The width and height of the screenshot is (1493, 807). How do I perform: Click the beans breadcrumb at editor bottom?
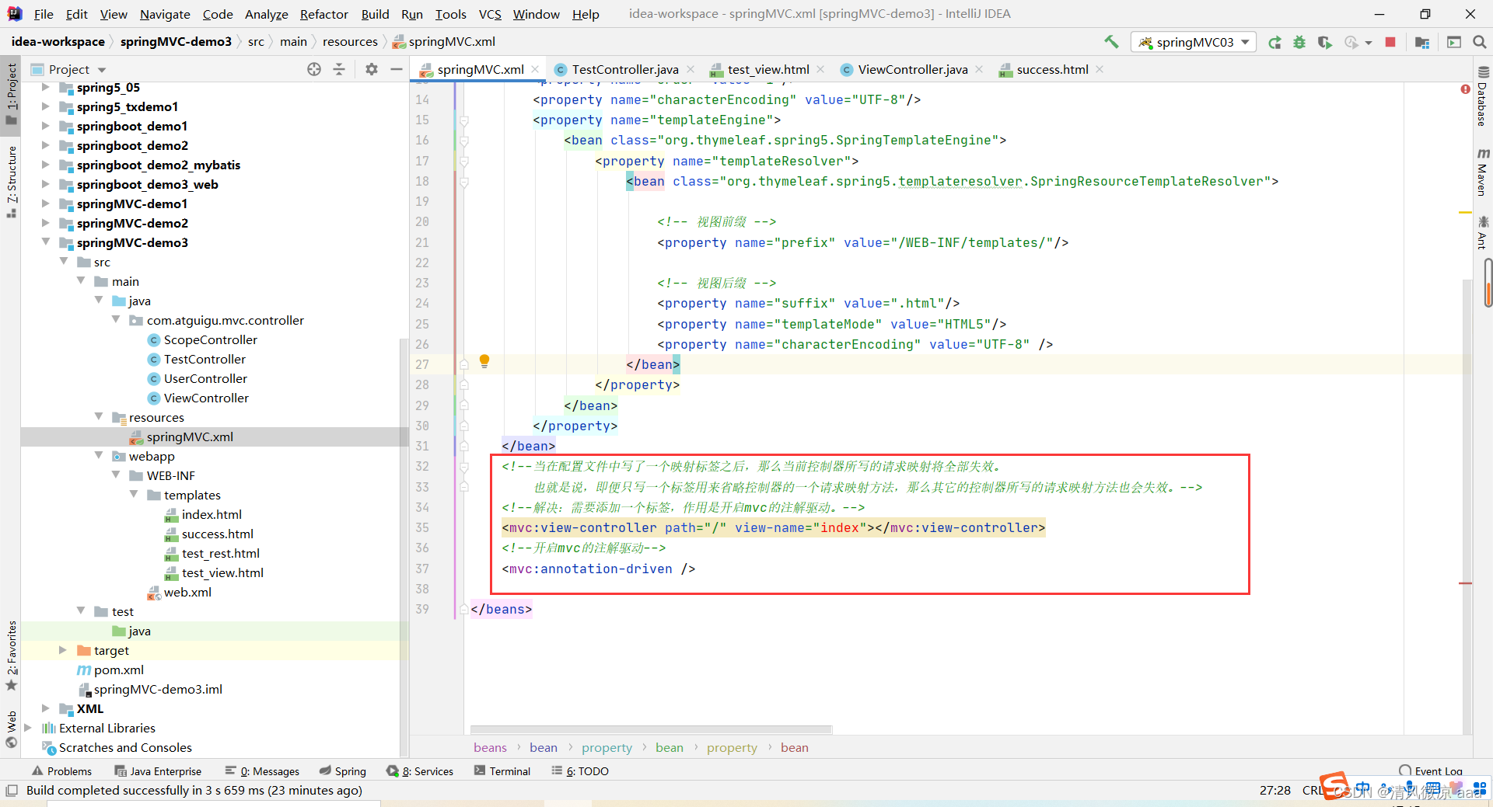tap(490, 747)
